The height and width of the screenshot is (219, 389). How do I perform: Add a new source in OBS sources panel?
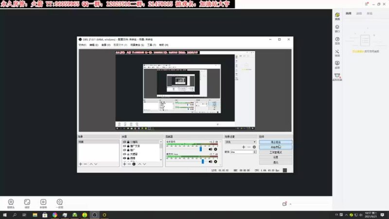click(124, 164)
